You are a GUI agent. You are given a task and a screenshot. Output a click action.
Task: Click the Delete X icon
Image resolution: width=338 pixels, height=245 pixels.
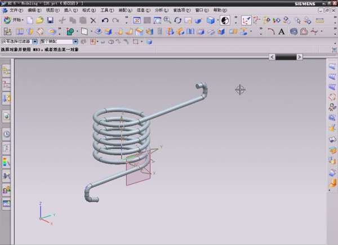[93, 20]
